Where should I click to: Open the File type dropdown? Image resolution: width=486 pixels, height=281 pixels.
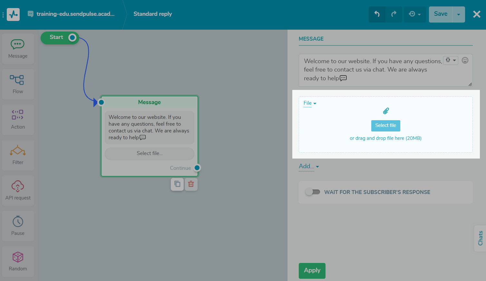click(x=309, y=103)
